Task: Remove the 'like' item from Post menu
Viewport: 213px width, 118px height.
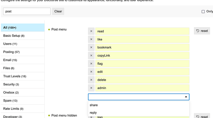Action: point(91,39)
